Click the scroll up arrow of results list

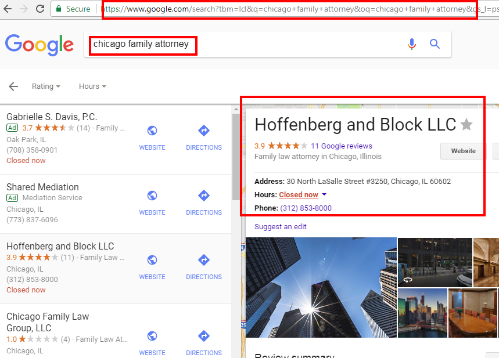[236, 109]
